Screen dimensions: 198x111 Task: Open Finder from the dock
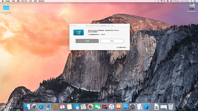click(x=27, y=107)
